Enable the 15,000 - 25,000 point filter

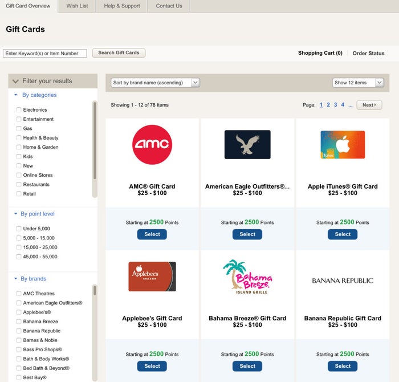pos(19,247)
